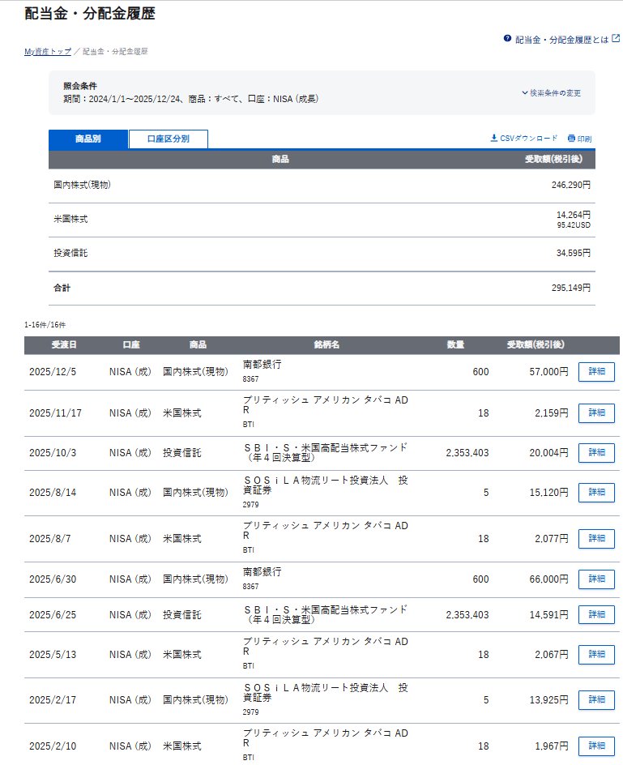Click the 投資信託 summary row label
The width and height of the screenshot is (623, 765).
tap(70, 253)
